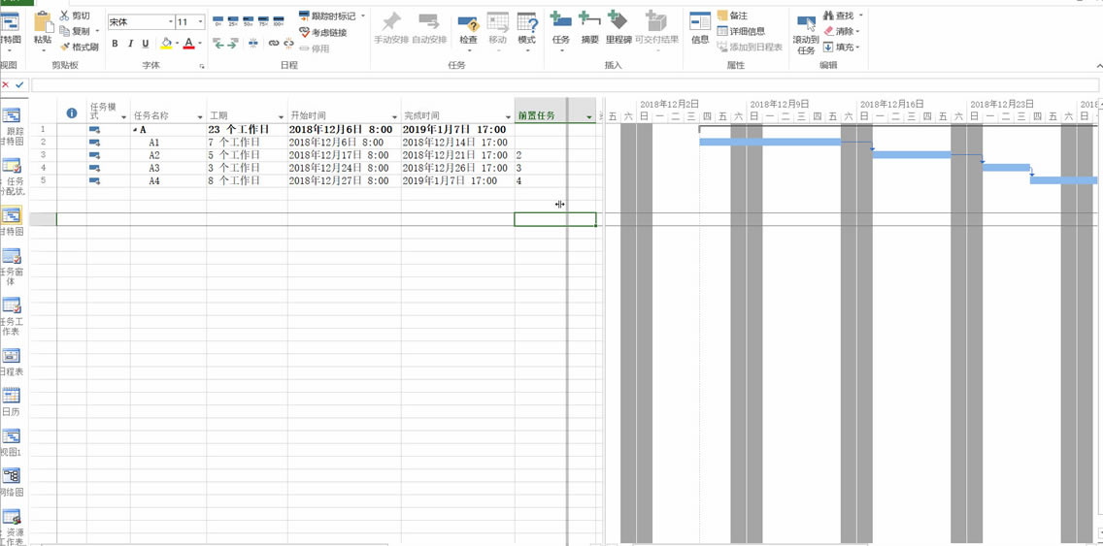Open the font group dialog launcher
The image size is (1103, 546).
tap(202, 66)
